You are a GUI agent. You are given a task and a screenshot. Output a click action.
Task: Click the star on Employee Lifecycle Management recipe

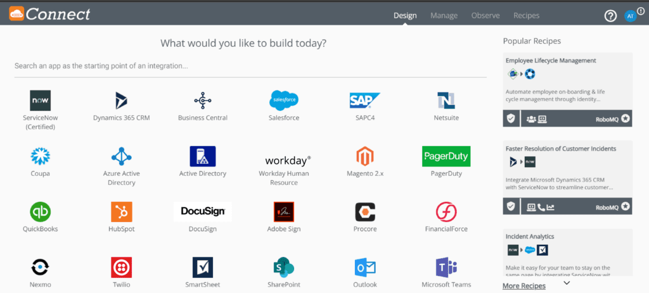626,118
